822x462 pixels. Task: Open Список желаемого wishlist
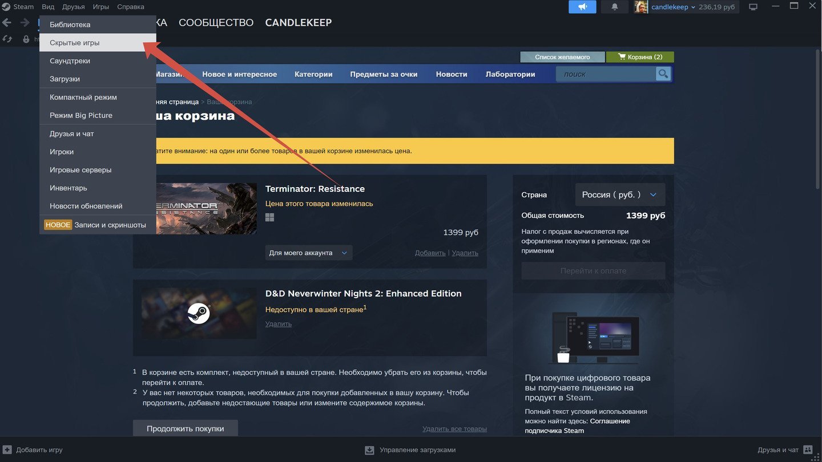click(x=562, y=57)
